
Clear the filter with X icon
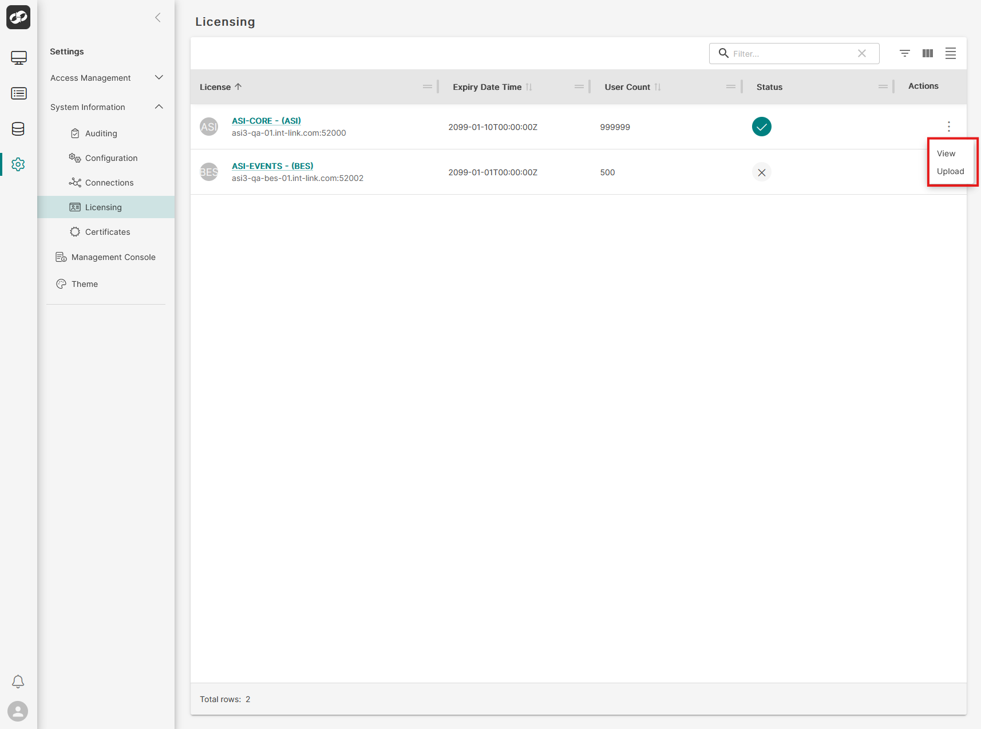tap(862, 53)
